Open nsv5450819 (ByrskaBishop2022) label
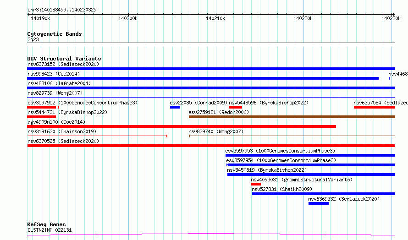This screenshot has width=408, height=240. [267, 170]
